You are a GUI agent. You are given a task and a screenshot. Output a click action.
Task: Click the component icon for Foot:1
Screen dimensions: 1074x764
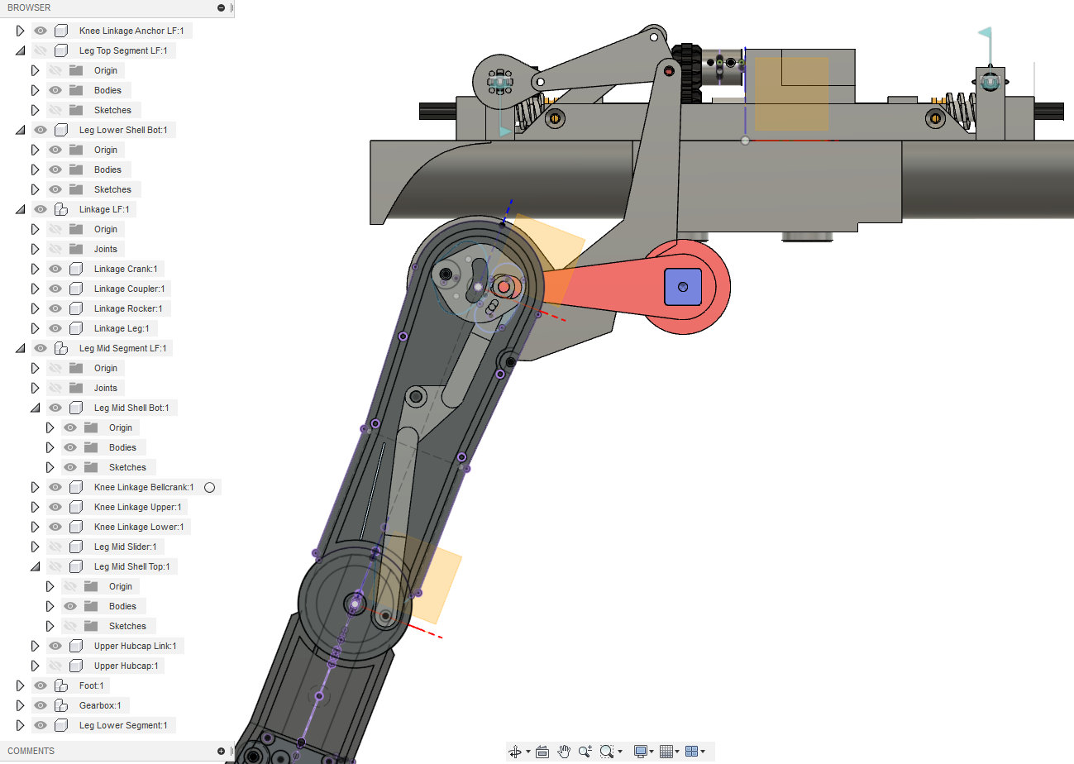click(61, 685)
